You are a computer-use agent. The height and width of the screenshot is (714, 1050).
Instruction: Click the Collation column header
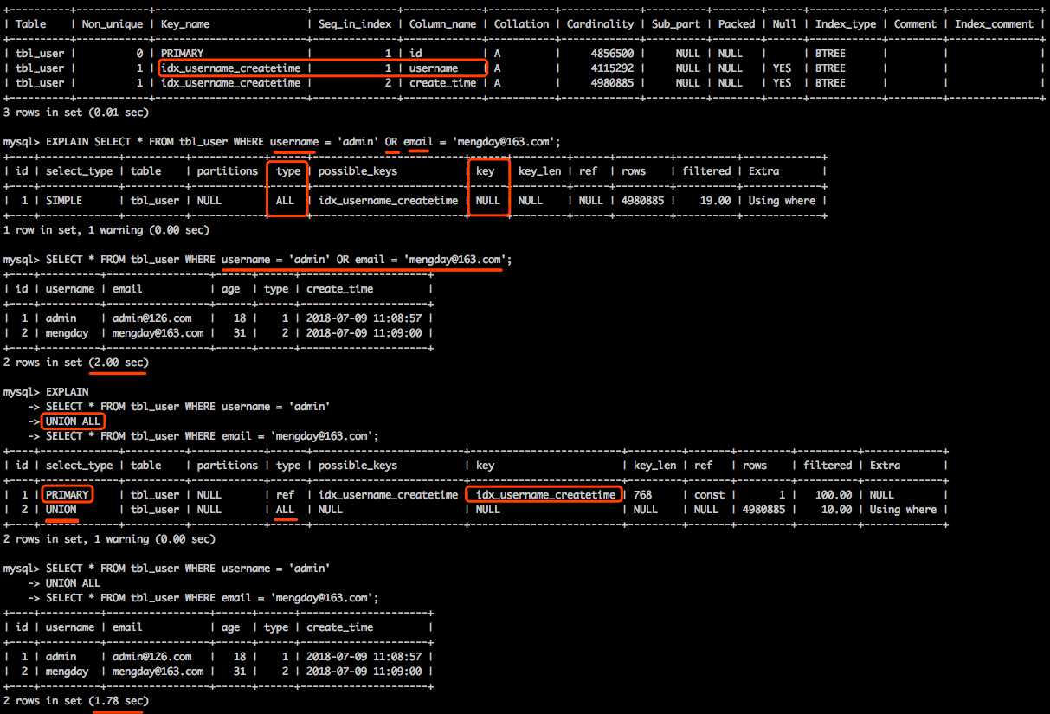click(521, 24)
